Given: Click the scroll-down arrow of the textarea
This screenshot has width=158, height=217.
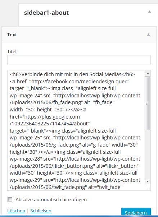Looking at the screenshot, I should (x=148, y=181).
